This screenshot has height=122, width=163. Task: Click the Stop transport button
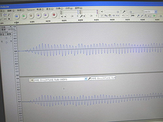click(x=31, y=16)
